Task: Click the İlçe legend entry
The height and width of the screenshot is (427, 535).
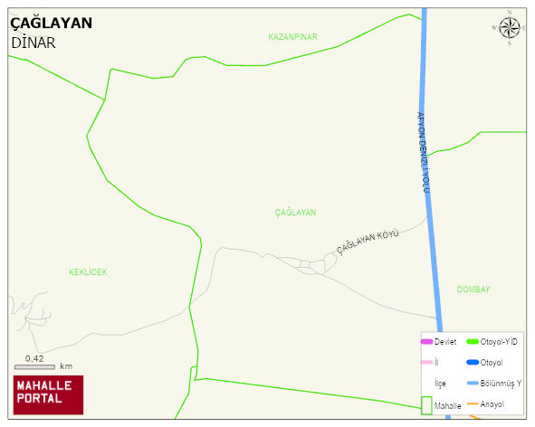Action: (x=440, y=384)
